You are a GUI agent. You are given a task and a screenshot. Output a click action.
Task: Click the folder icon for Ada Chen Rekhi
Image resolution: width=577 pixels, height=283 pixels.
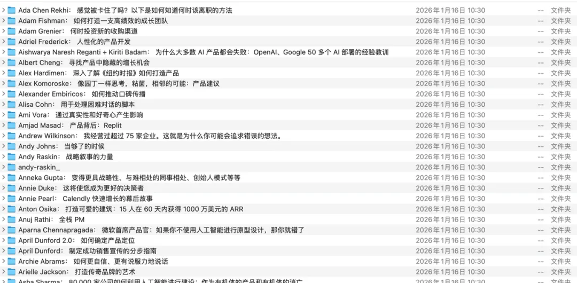pos(11,10)
